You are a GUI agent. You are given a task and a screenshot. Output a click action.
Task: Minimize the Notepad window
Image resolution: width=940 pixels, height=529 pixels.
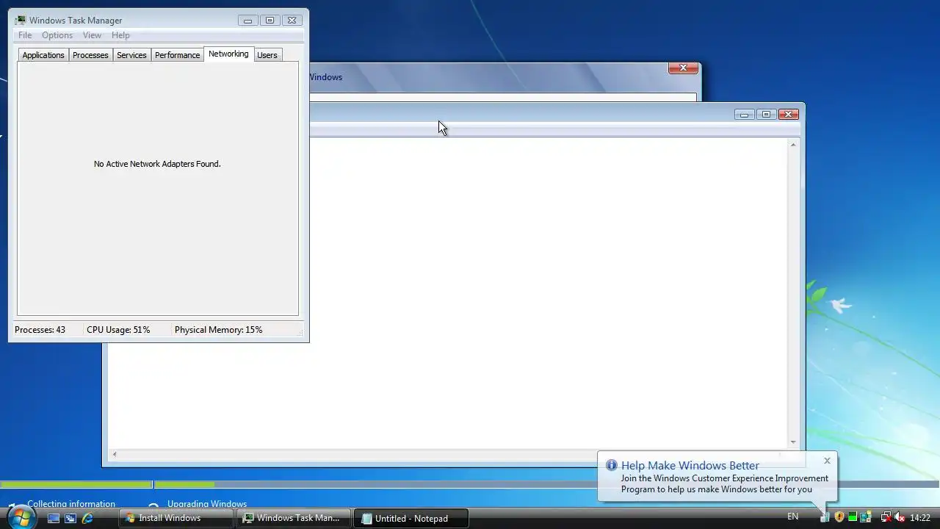[744, 115]
